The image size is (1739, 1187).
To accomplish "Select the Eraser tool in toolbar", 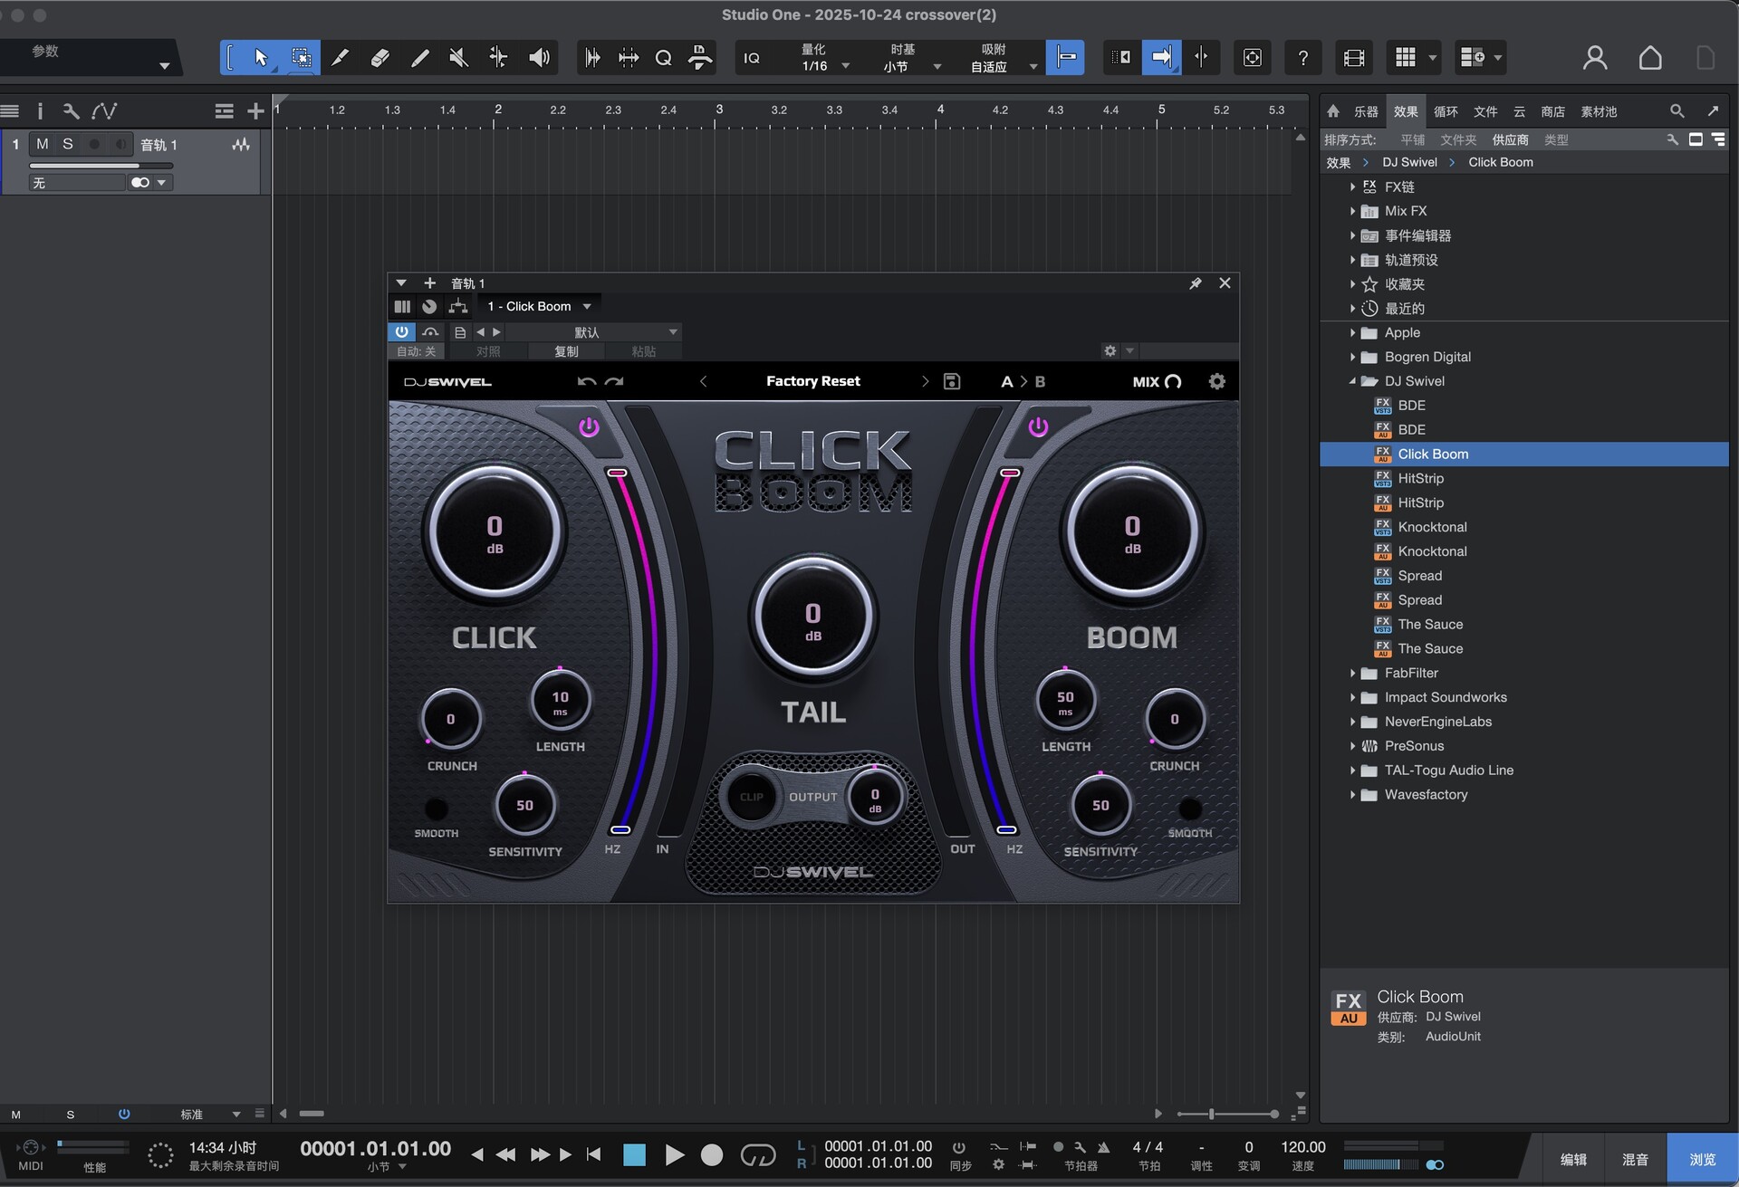I will pos(380,58).
